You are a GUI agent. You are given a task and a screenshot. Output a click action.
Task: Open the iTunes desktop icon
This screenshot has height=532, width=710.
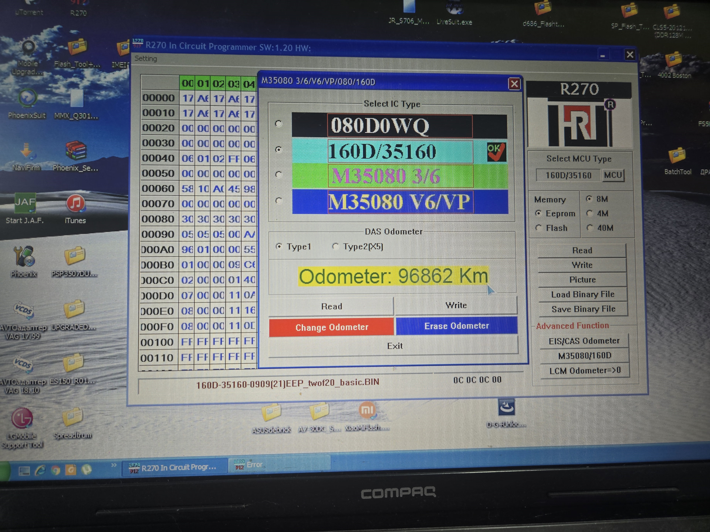(75, 204)
